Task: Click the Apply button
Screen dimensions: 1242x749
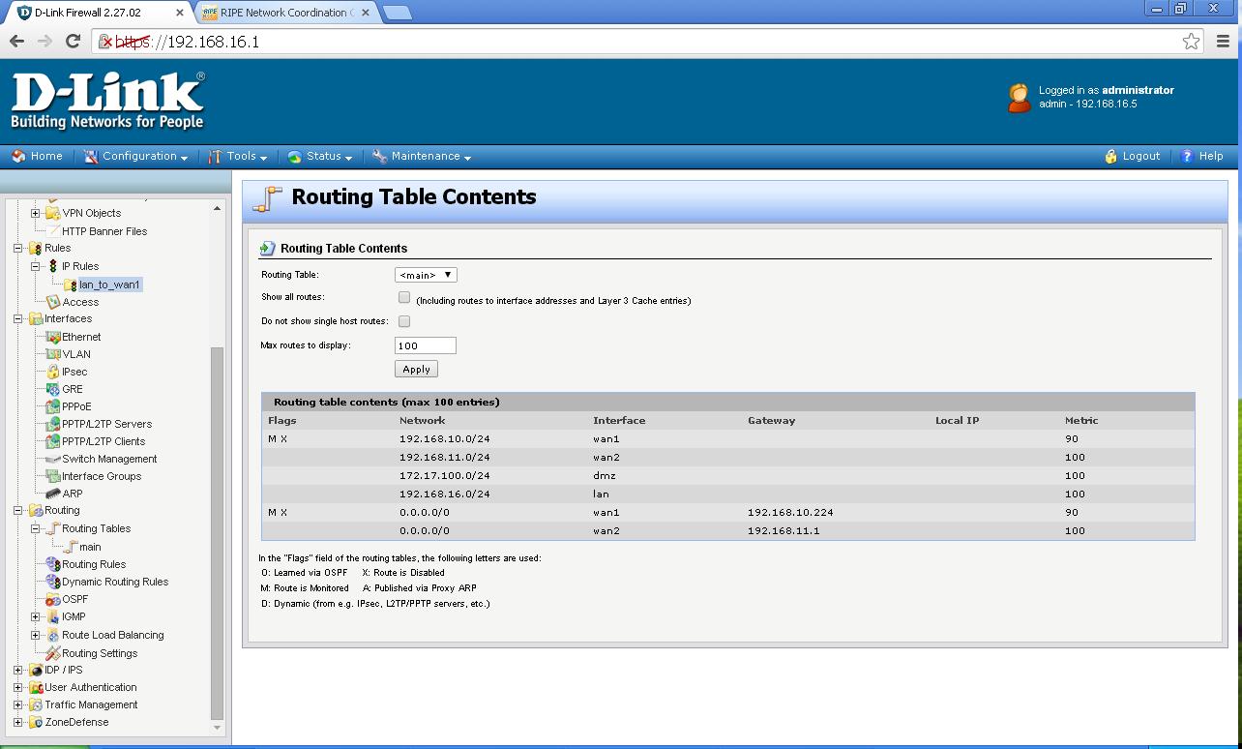Action: (416, 370)
